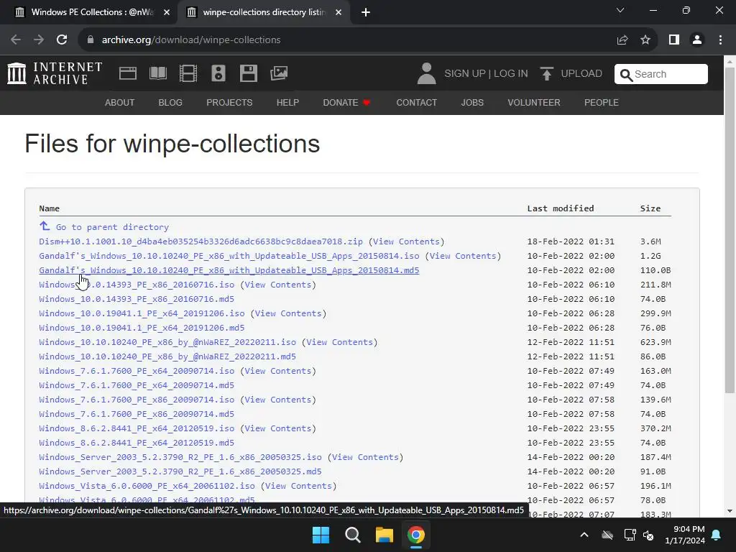Download Windows_Server_2003 R2 PE .iso
This screenshot has height=552, width=736.
click(x=180, y=457)
